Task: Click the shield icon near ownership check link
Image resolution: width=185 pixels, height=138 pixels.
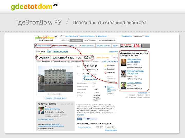Action: click(x=106, y=87)
